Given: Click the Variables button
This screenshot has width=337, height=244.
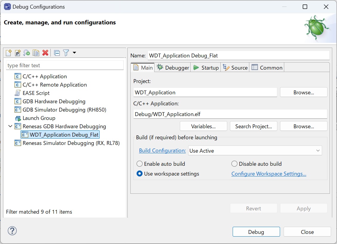Looking at the screenshot, I should pos(203,126).
